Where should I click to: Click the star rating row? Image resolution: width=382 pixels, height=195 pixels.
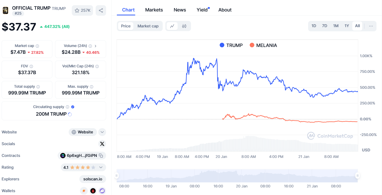point(83,167)
